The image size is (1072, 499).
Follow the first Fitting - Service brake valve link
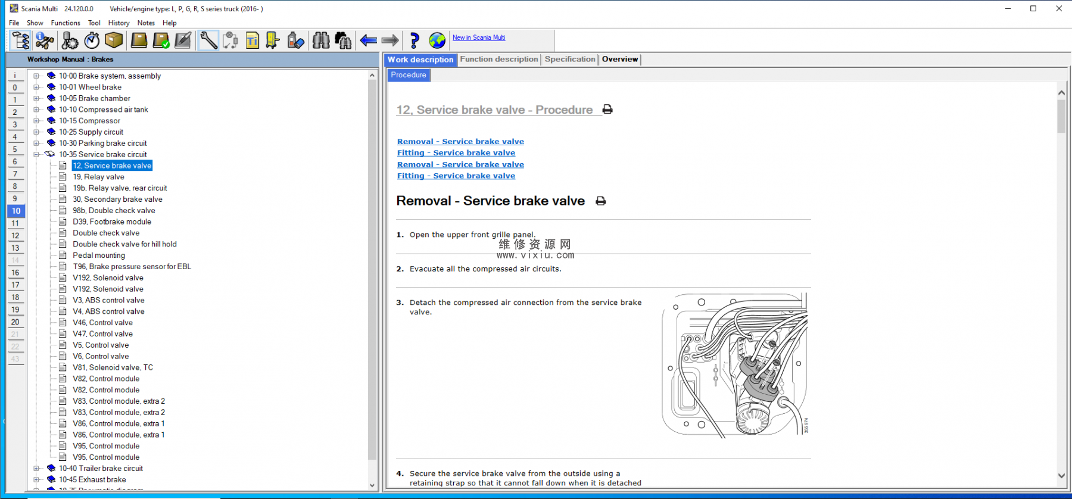coord(456,153)
